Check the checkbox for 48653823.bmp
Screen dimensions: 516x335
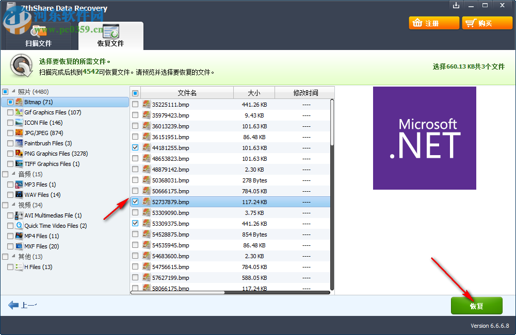coord(135,158)
